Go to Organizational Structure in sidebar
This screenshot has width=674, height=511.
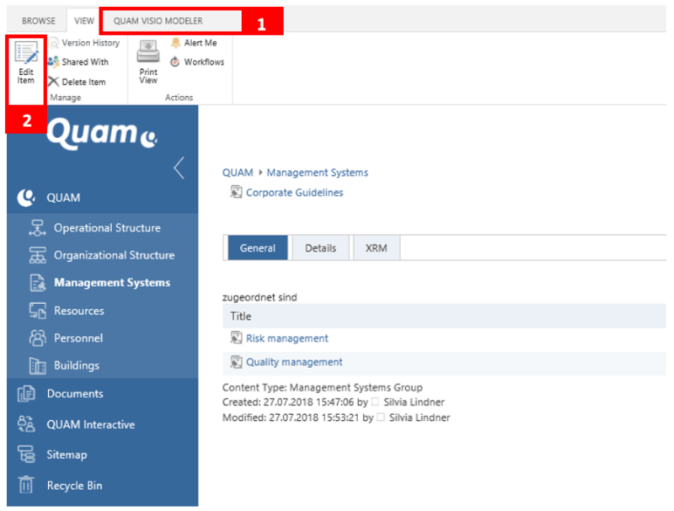[115, 255]
